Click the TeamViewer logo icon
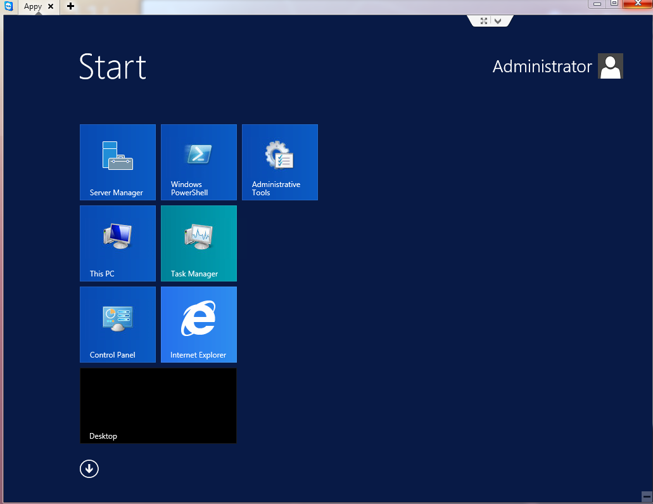Image resolution: width=653 pixels, height=504 pixels. tap(8, 6)
